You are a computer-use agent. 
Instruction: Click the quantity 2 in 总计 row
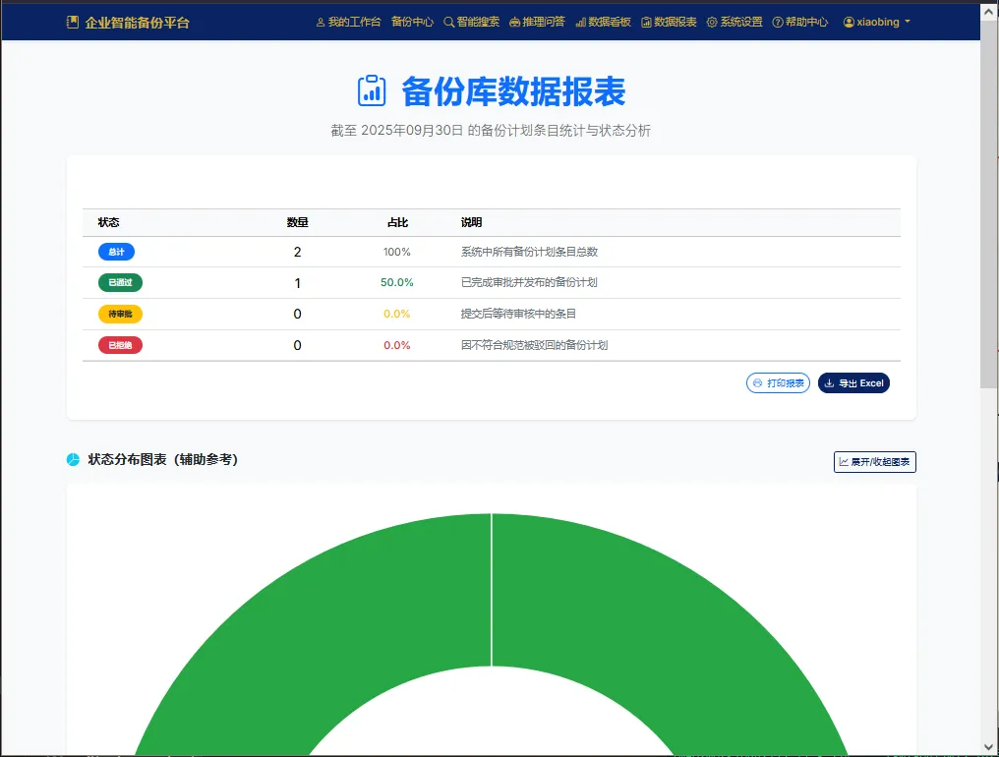(298, 252)
